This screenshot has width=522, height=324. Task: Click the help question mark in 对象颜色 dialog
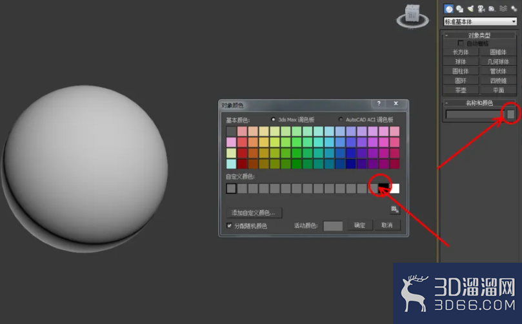[379, 103]
